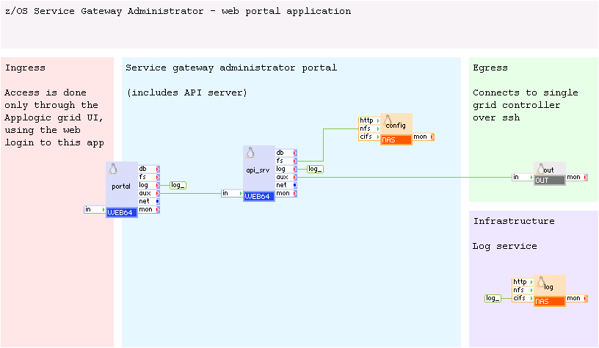Click the cifs terminal on log appliance

click(523, 298)
